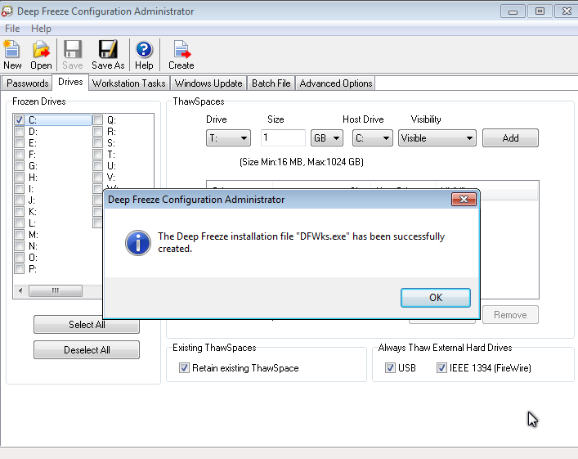Check the D: drive checkbox
Viewport: 578px width, 459px height.
pyautogui.click(x=19, y=132)
